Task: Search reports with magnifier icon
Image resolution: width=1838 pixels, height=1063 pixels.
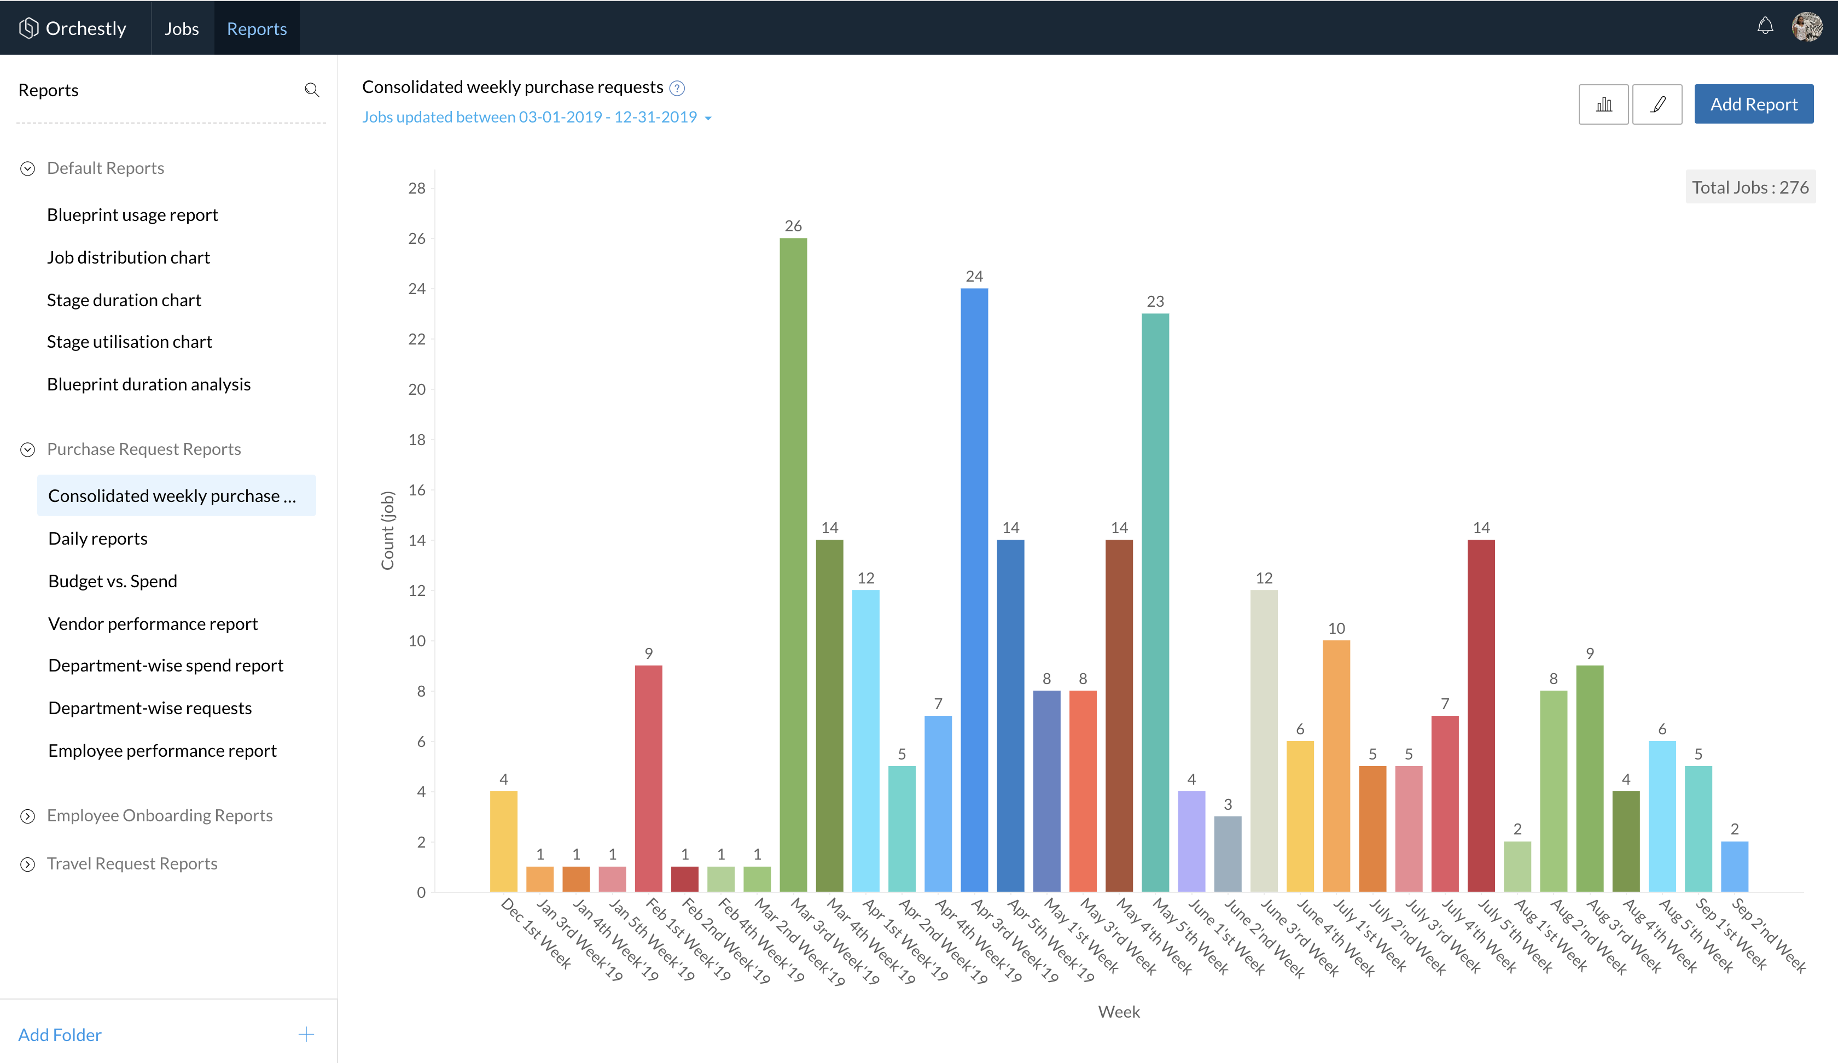Action: [x=311, y=90]
